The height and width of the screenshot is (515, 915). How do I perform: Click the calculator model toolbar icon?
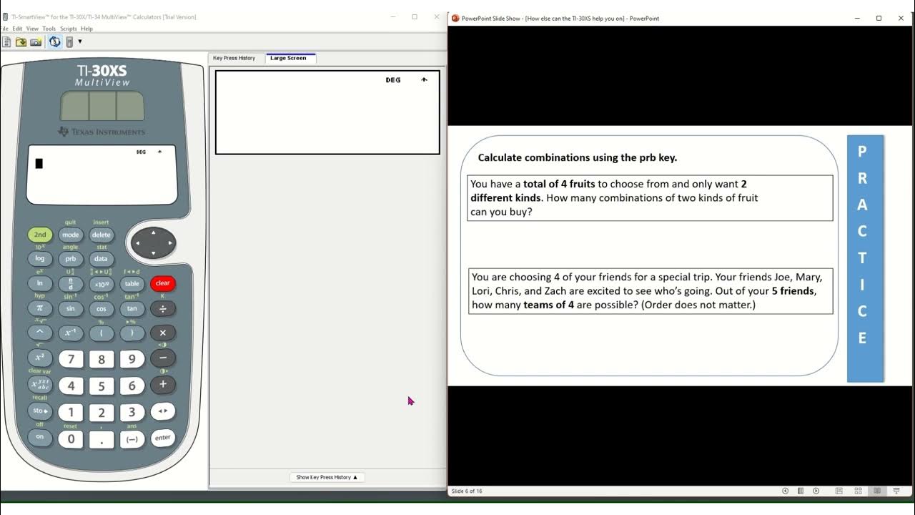[x=69, y=42]
